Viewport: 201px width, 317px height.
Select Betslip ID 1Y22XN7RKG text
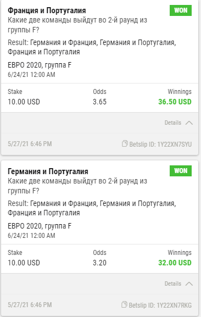(160, 305)
